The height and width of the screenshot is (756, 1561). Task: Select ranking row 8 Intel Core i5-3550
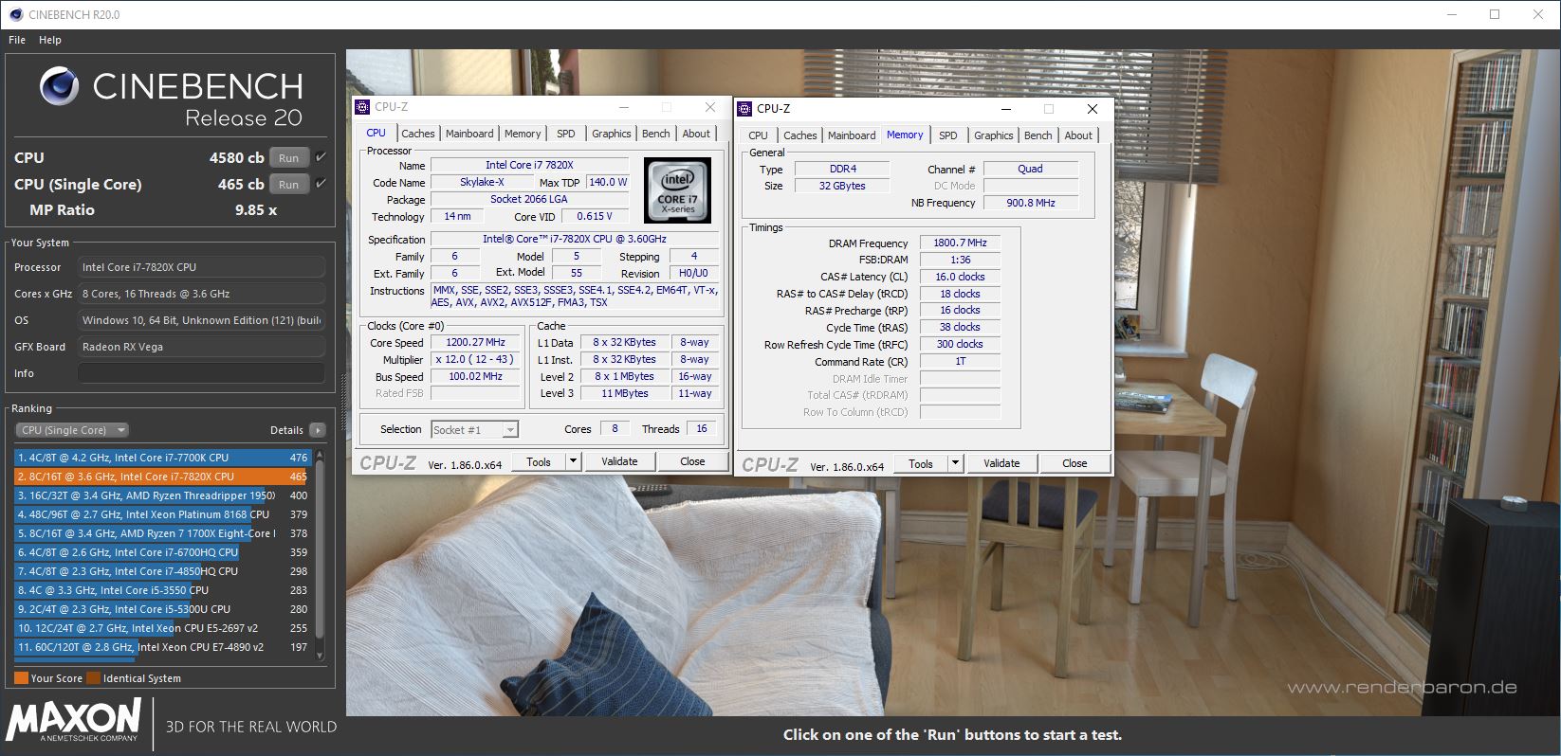tap(163, 590)
